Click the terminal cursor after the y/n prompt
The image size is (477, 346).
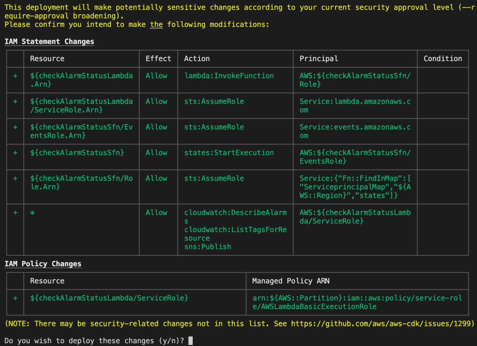coord(190,340)
